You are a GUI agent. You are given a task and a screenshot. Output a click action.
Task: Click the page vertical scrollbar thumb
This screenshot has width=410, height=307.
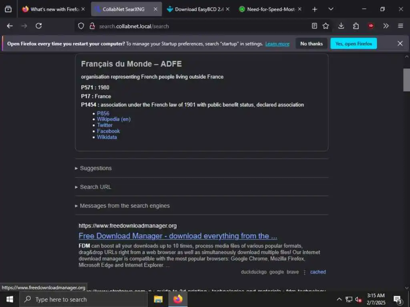[406, 80]
